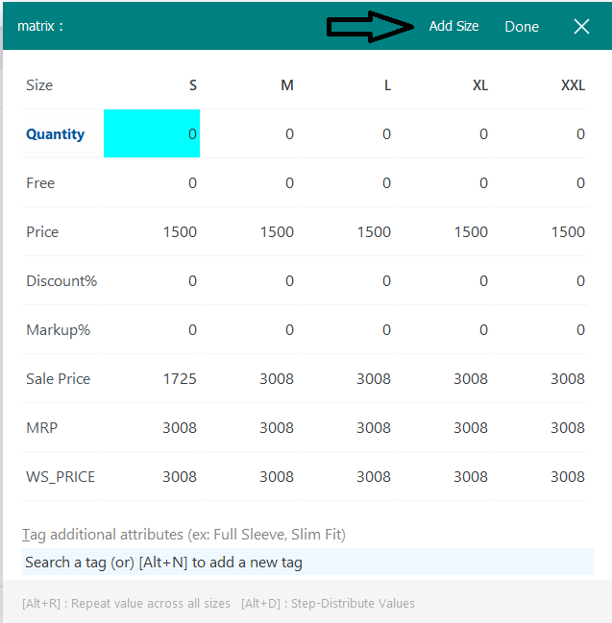
Task: Click the WS_PRICE cell for size XL
Action: (x=443, y=476)
